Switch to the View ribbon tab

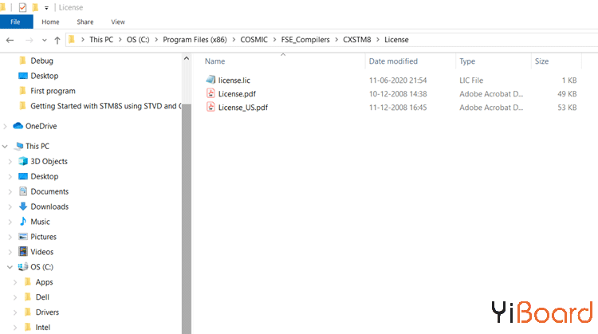coord(118,22)
